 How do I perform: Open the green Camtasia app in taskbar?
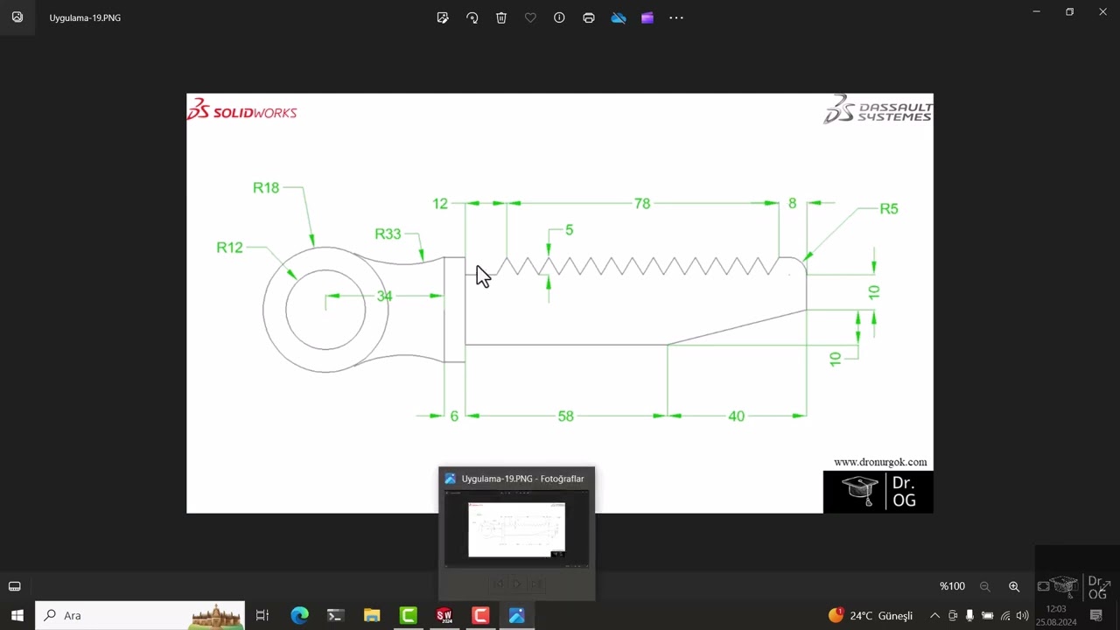(409, 616)
